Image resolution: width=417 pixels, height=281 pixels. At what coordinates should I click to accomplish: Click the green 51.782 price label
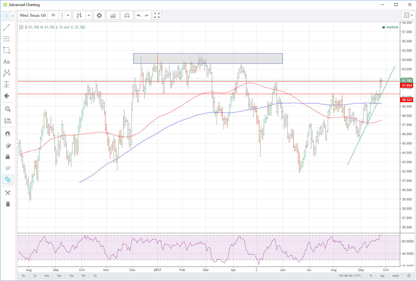[x=407, y=81]
